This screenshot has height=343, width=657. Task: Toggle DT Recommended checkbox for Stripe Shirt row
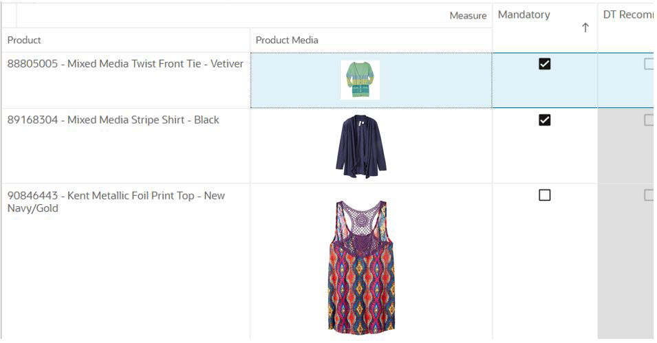pos(649,120)
